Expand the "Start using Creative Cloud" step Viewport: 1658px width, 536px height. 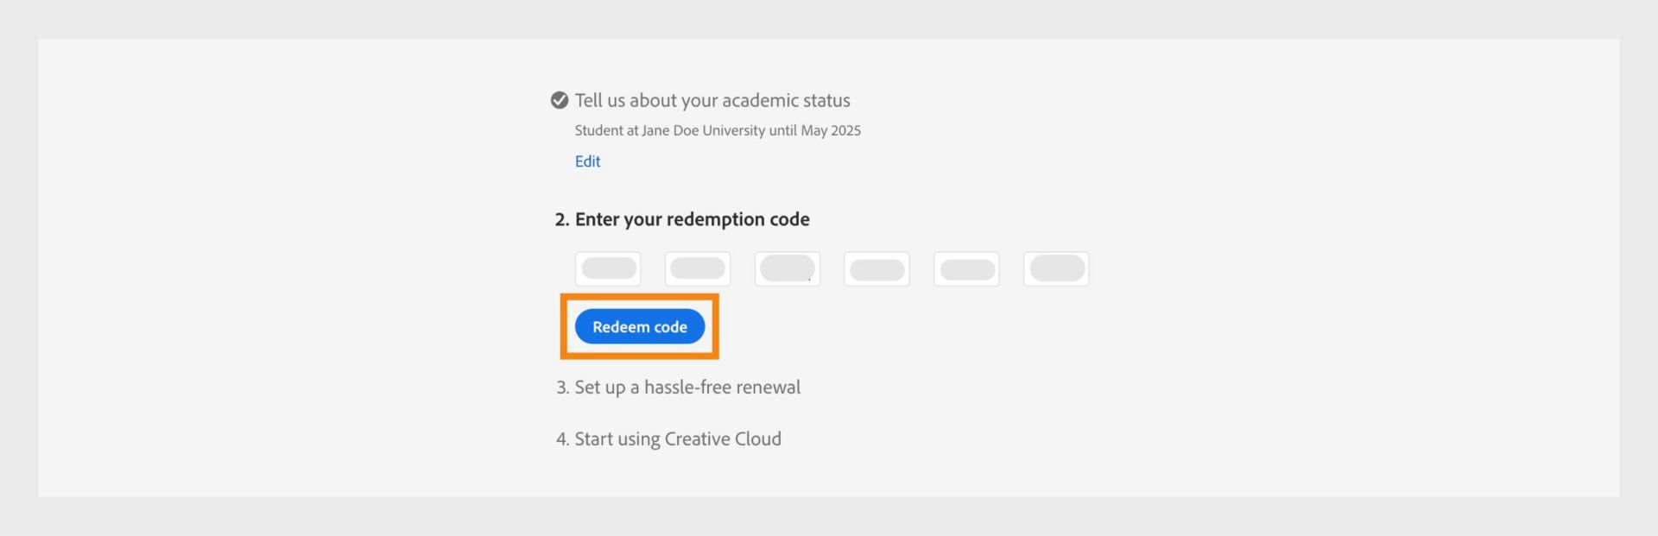[x=678, y=438]
